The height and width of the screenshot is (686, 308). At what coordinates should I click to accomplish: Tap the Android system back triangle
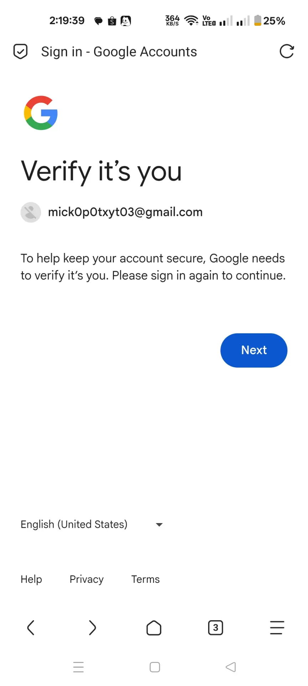231,667
